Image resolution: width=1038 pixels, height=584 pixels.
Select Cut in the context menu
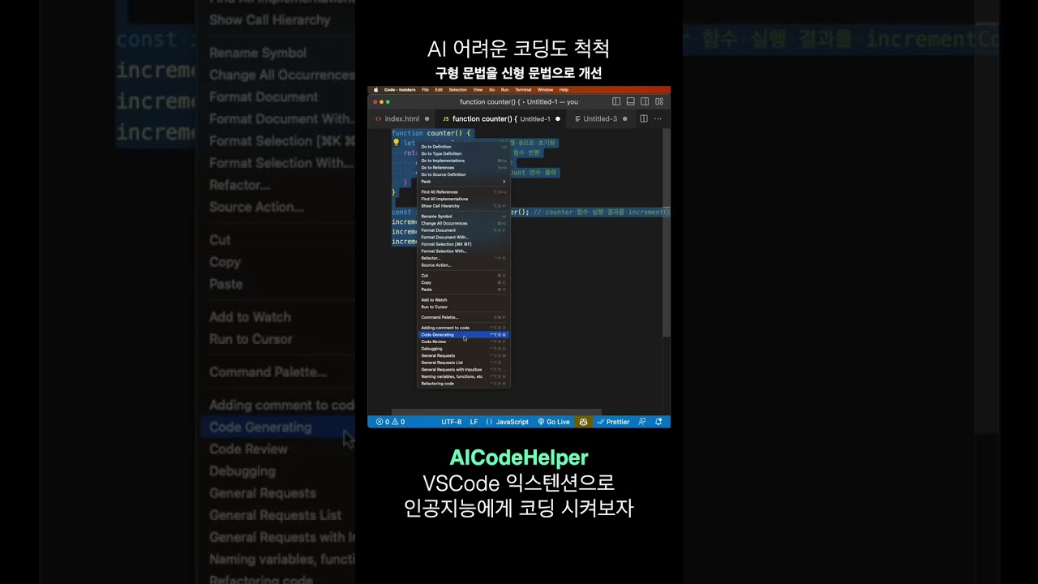[x=463, y=276]
